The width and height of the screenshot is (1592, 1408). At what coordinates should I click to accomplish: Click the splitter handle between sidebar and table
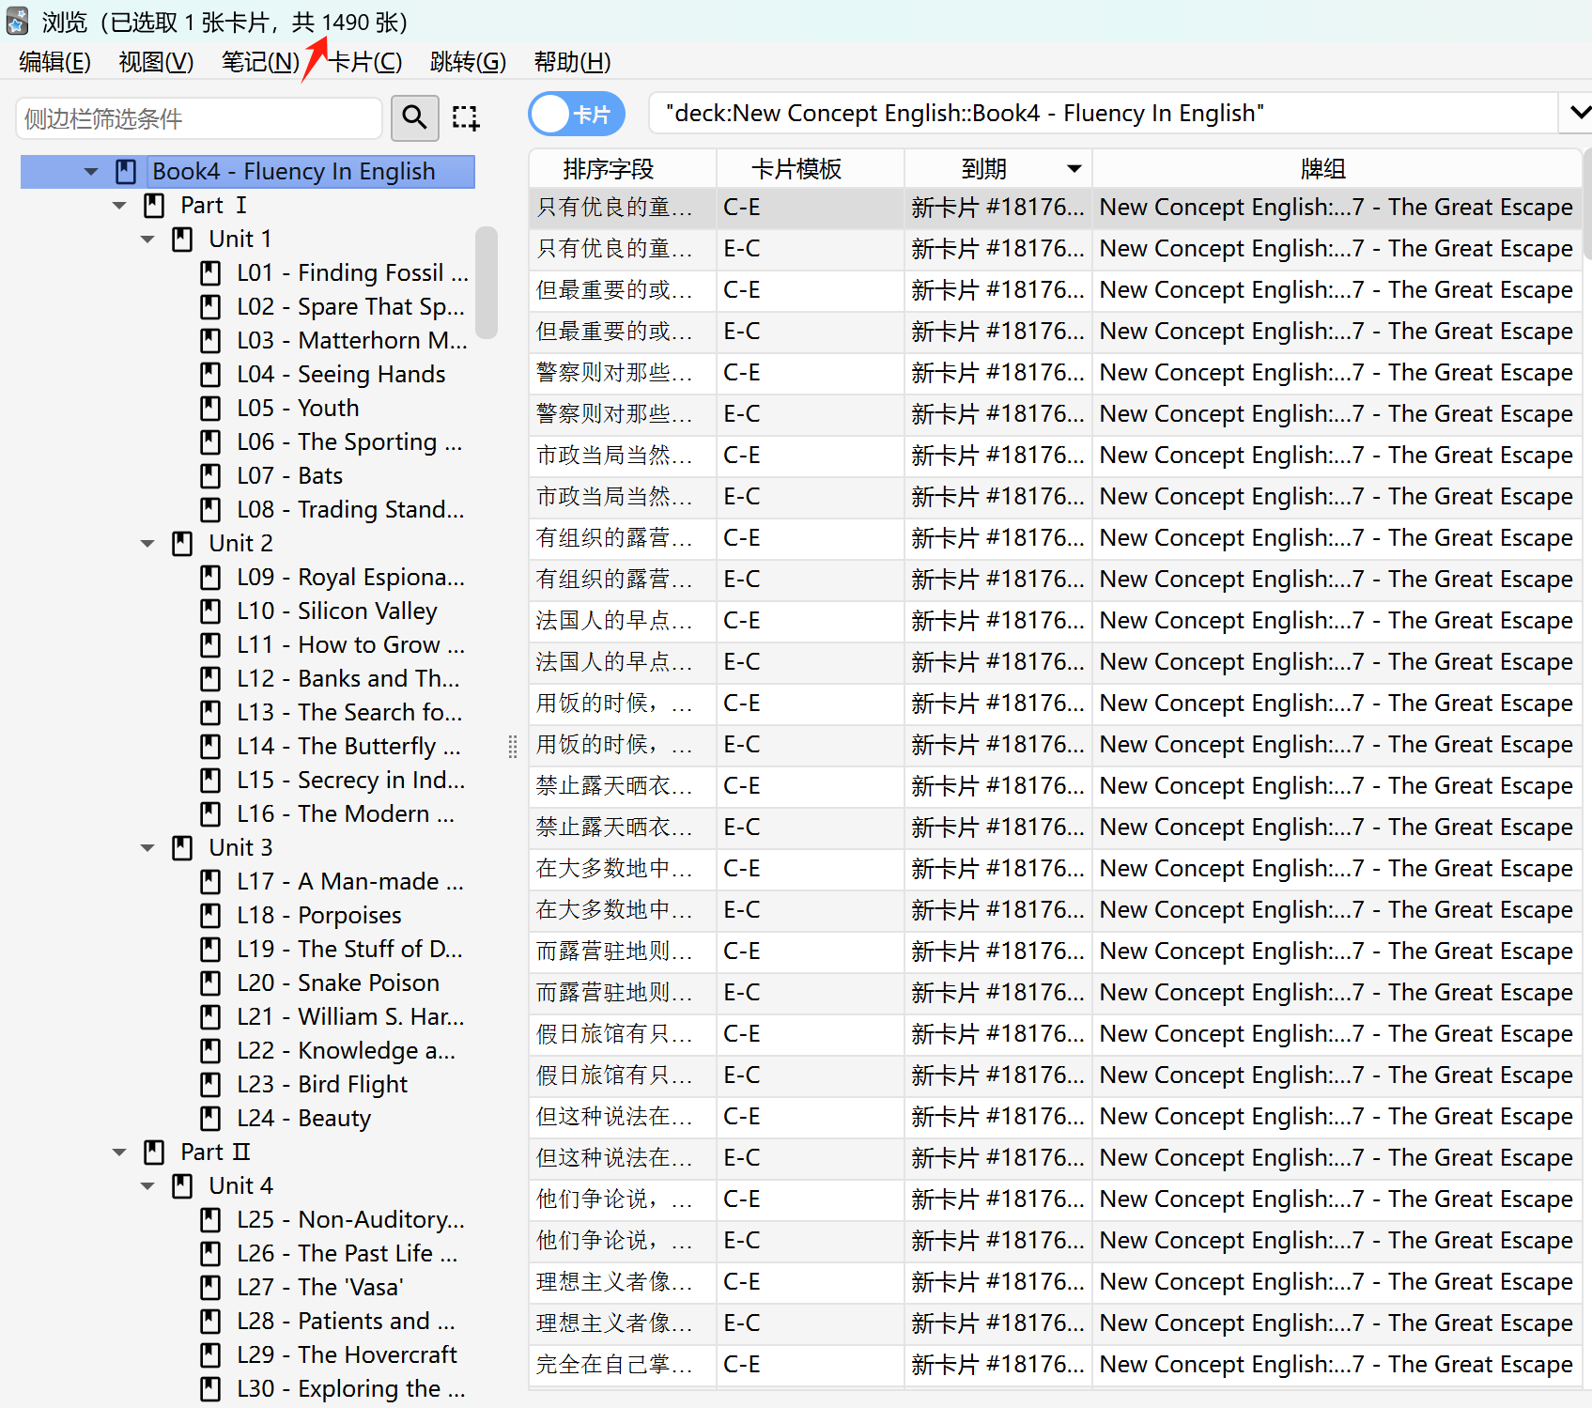[512, 747]
